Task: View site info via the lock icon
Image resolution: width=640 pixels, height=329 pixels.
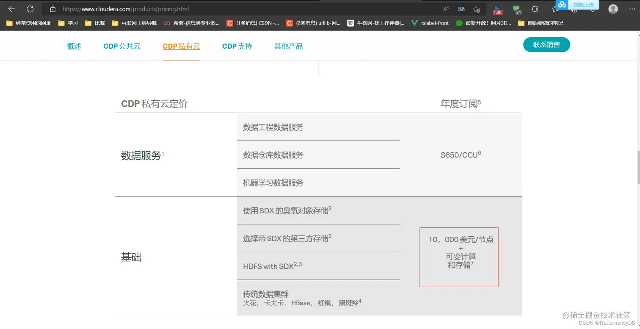Action: [x=53, y=9]
